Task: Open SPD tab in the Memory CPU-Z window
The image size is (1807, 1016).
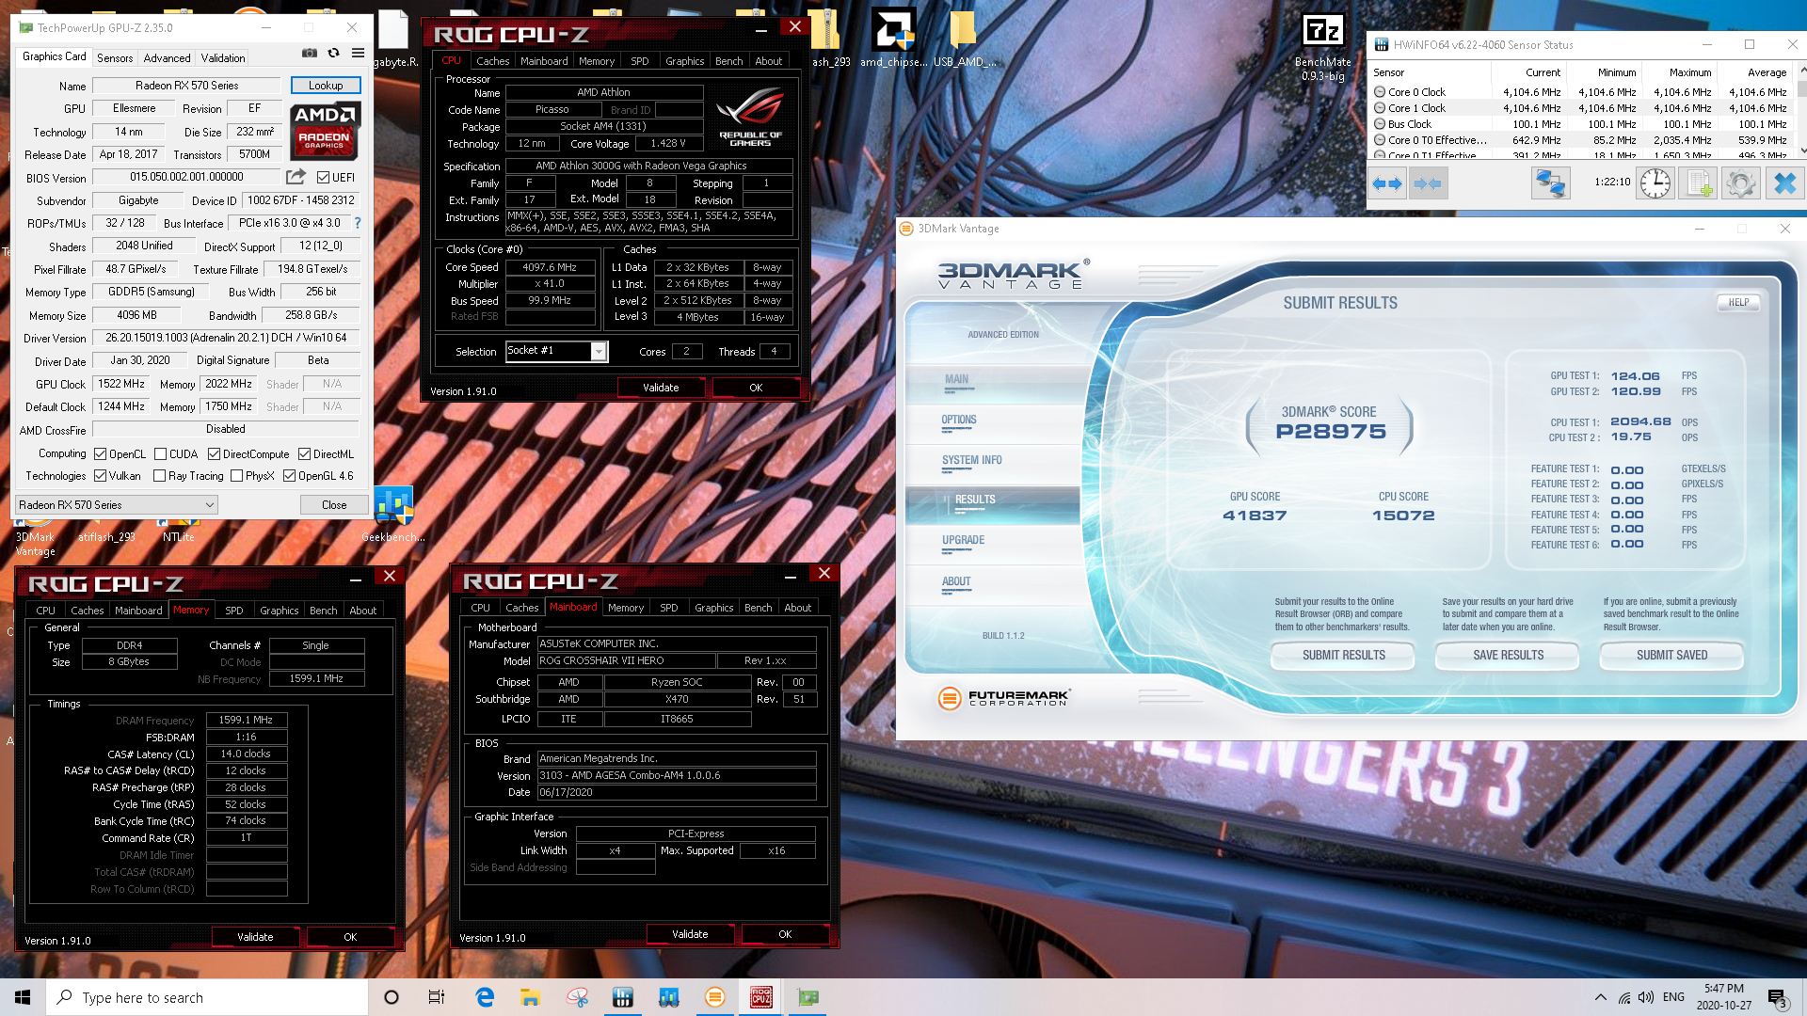Action: 234,611
